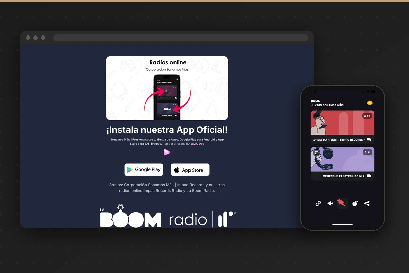Image resolution: width=409 pixels, height=273 pixels.
Task: Open the sleep timer icon on the phone
Action: (x=355, y=203)
